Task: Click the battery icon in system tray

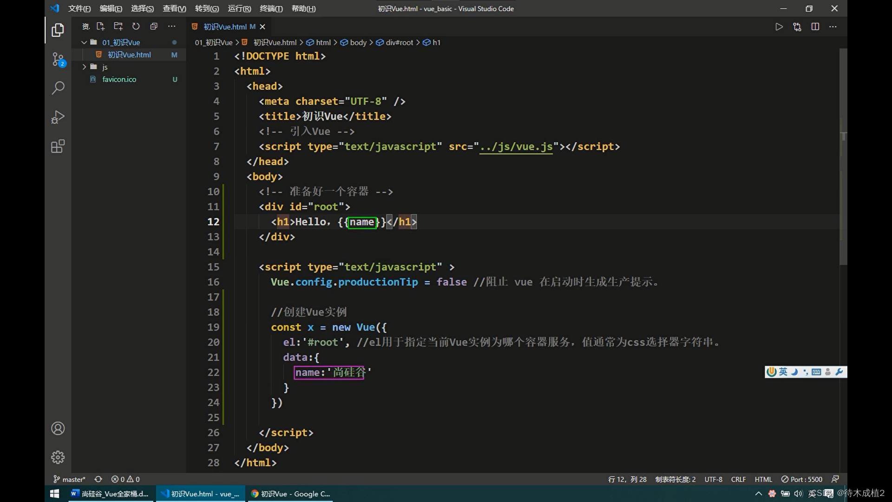Action: point(785,494)
